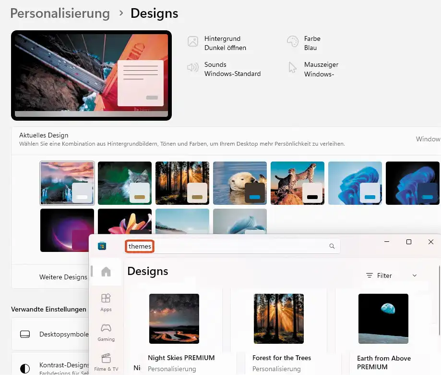The width and height of the screenshot is (441, 375).
Task: Click the search magnifier in Store
Action: (x=332, y=246)
